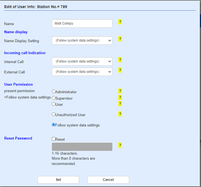Show help for Supervisor permission

[x=120, y=97]
